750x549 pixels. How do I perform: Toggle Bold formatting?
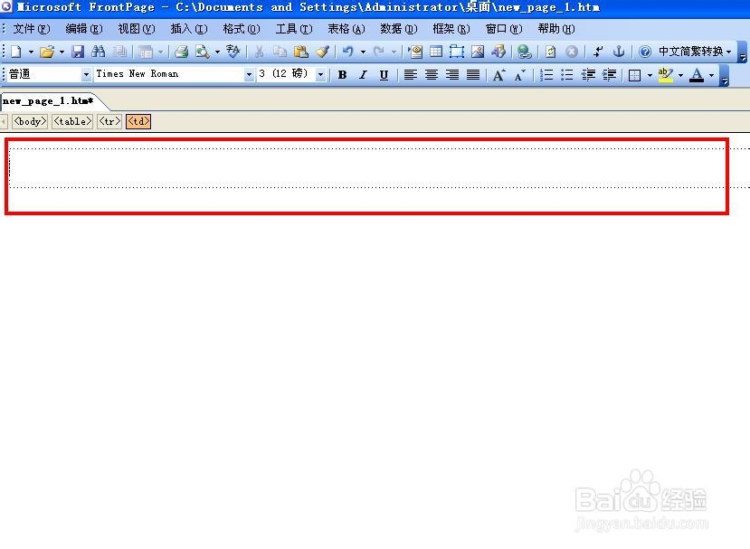click(x=343, y=75)
